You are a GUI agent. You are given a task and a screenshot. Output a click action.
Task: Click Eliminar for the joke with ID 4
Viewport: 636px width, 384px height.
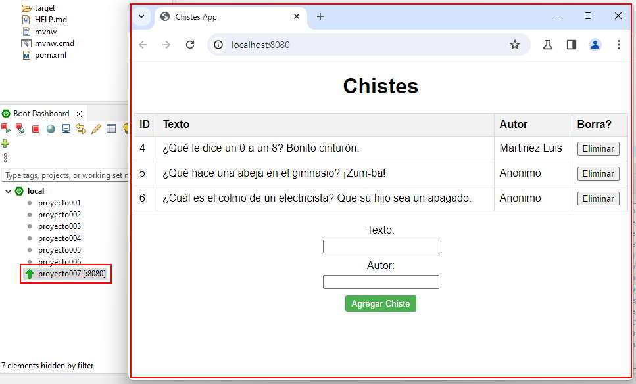[x=599, y=148]
